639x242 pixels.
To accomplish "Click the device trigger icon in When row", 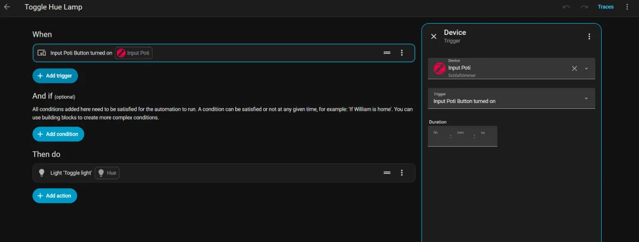I will (41, 53).
